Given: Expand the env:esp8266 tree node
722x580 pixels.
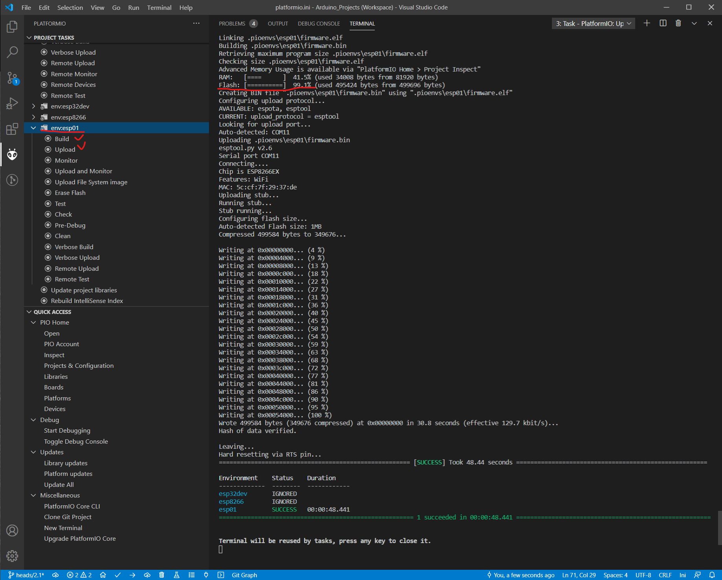Looking at the screenshot, I should pos(33,117).
